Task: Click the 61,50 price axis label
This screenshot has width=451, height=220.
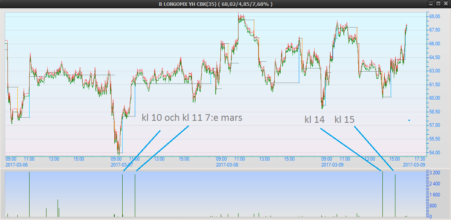Action: pos(434,85)
